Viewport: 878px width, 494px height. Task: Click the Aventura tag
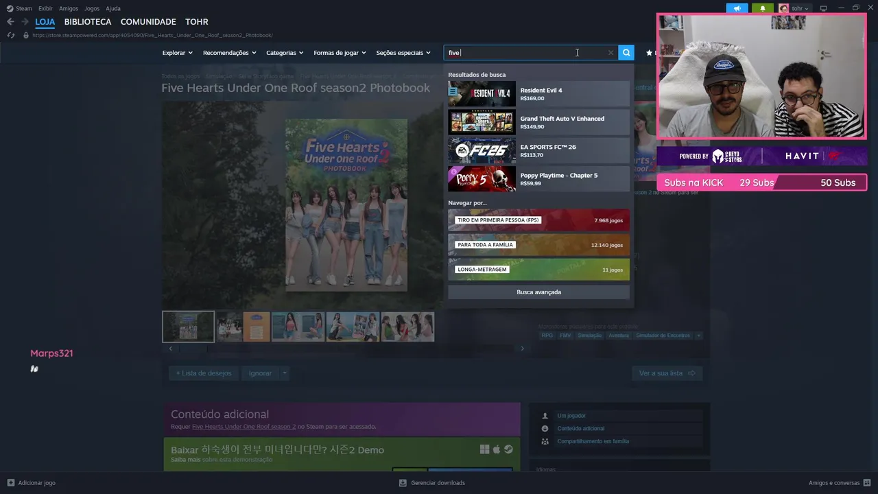(x=618, y=336)
